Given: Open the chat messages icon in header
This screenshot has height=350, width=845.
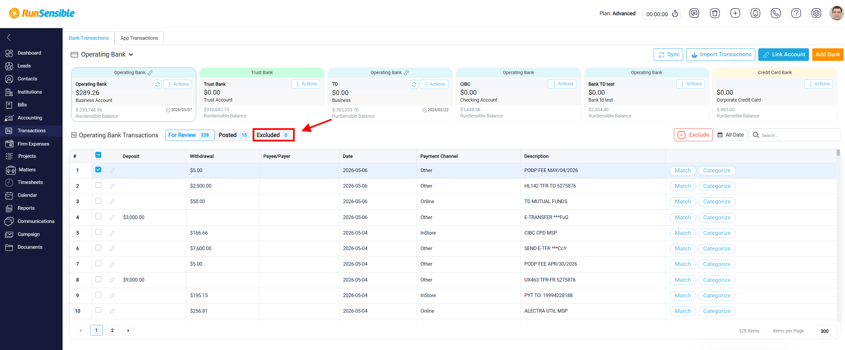Looking at the screenshot, I should point(694,13).
